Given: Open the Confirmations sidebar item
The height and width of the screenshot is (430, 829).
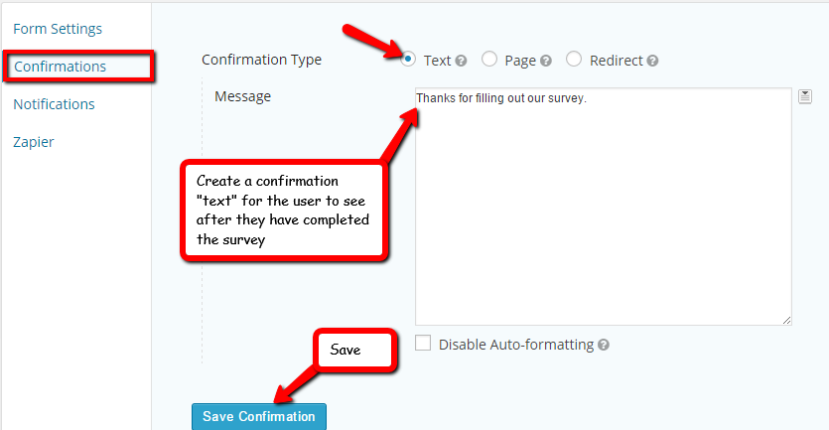Looking at the screenshot, I should 60,67.
